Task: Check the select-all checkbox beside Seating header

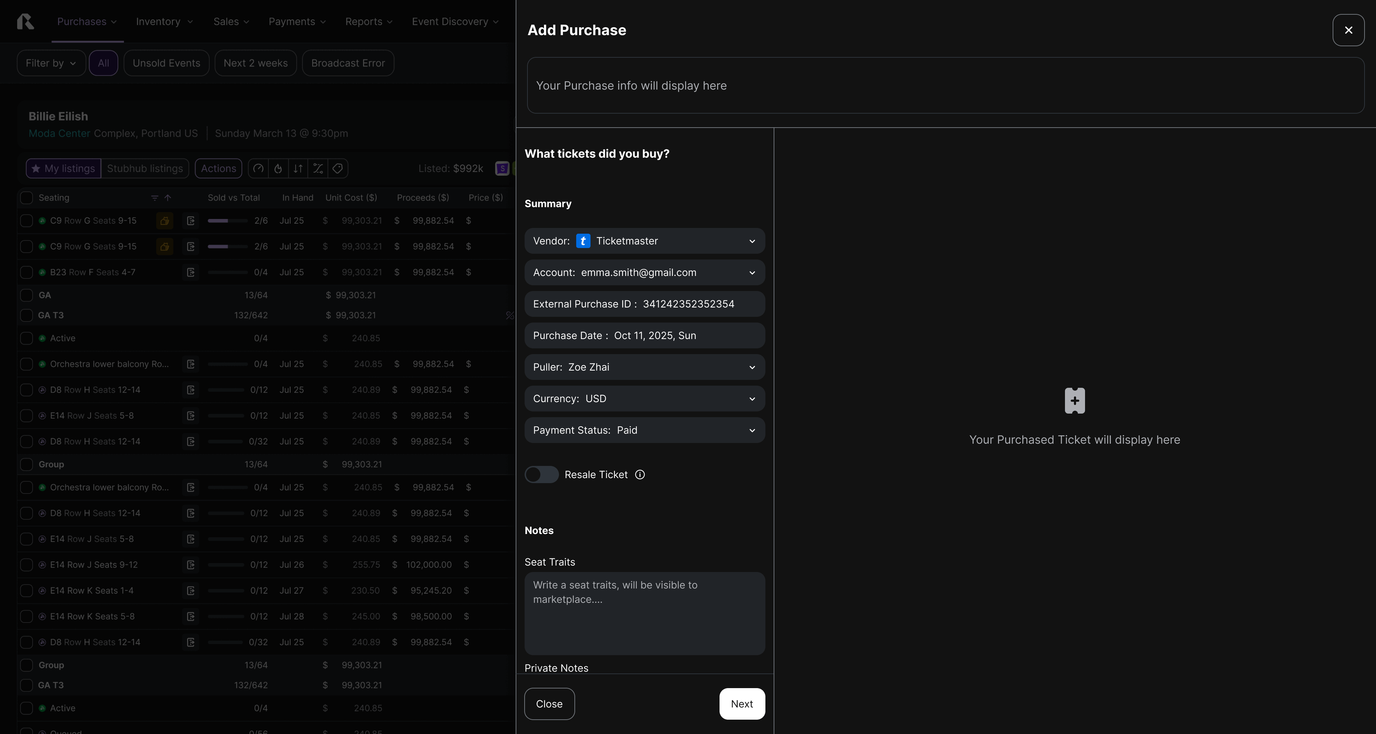Action: pos(26,197)
